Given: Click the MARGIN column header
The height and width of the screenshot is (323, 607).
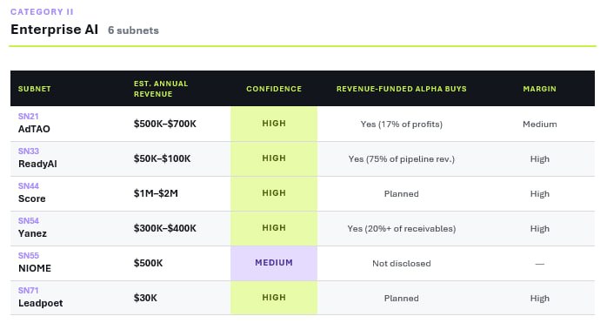Looking at the screenshot, I should click(x=540, y=89).
